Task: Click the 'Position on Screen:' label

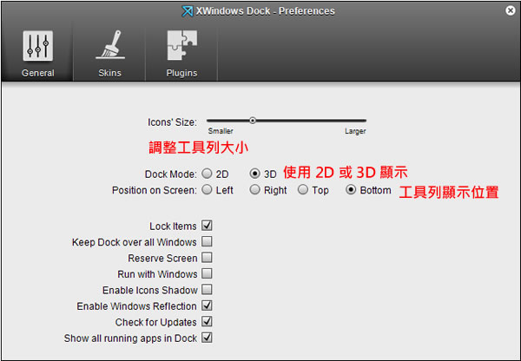Action: [x=155, y=190]
